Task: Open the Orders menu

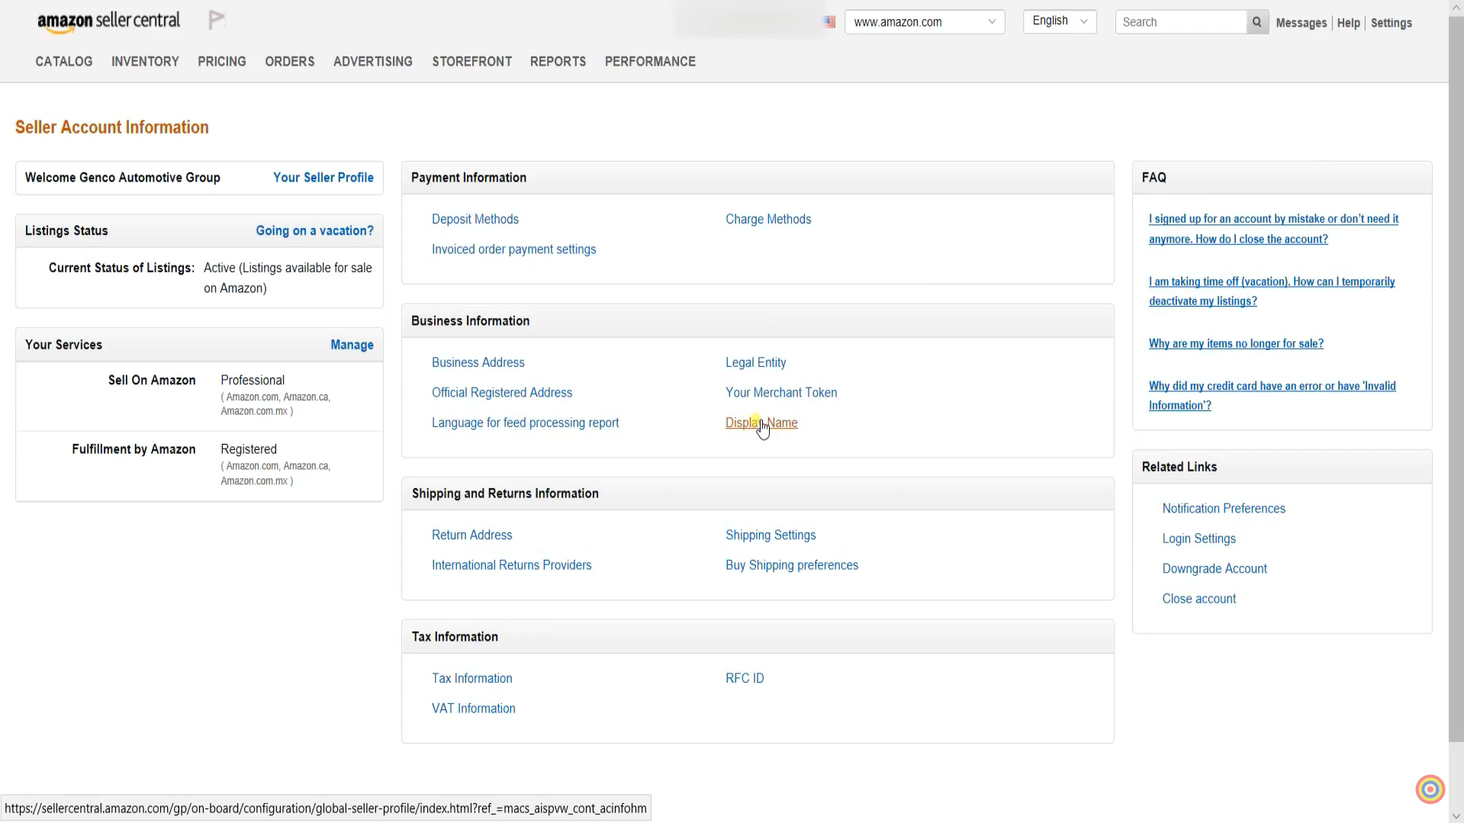Action: 290,61
